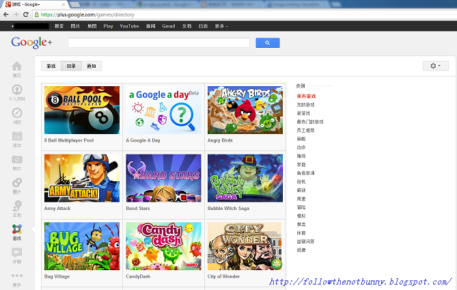
Task: Open the Circles icon in sidebar
Action: pos(16,183)
